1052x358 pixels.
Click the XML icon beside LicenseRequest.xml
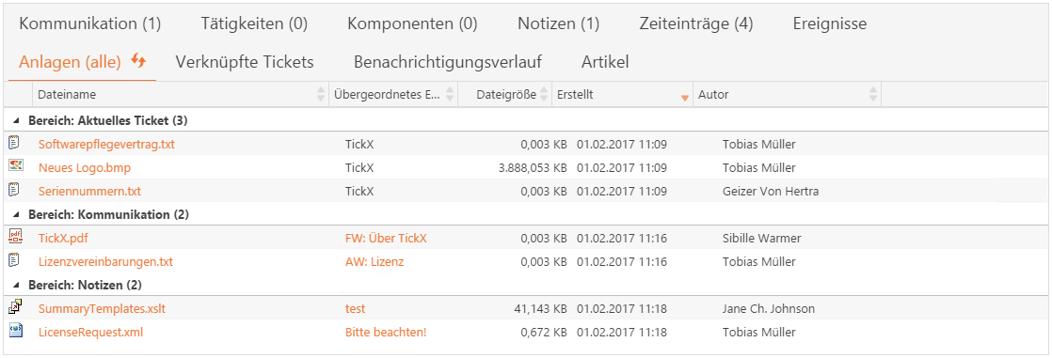tap(14, 331)
